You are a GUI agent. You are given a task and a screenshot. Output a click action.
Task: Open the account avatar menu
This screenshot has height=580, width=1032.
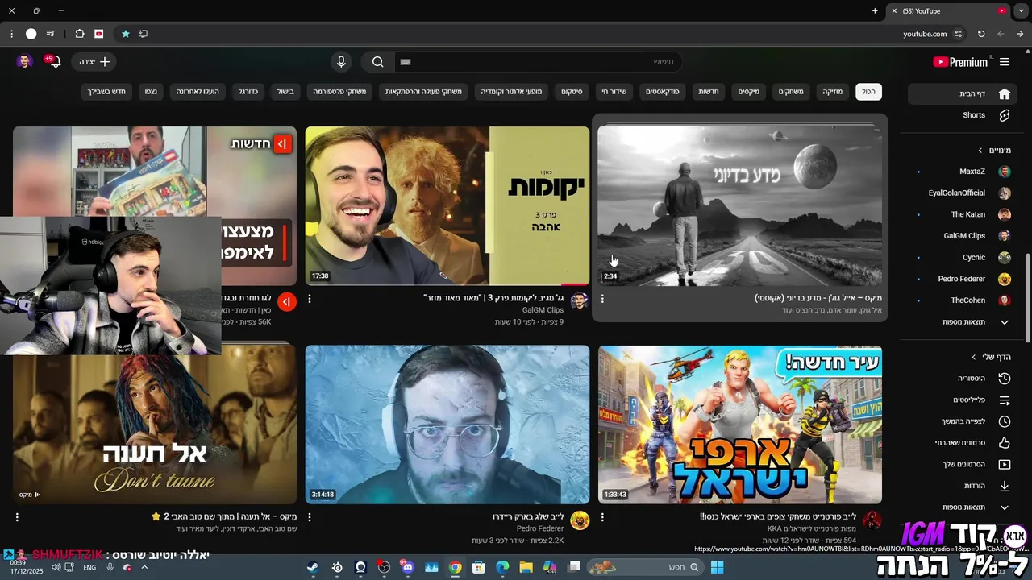24,61
